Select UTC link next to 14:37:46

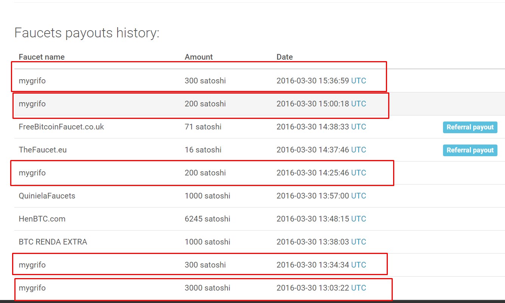pos(358,150)
